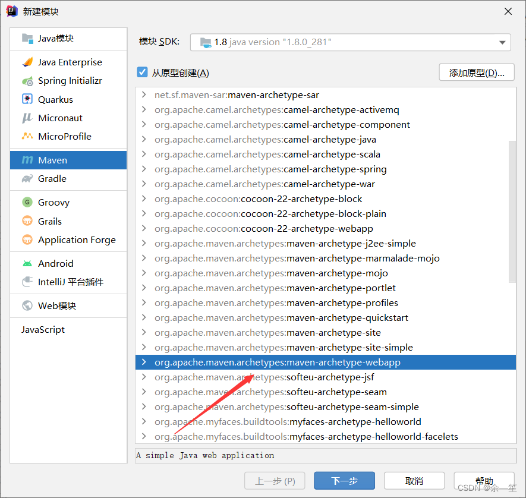526x498 pixels.
Task: Click the SDK folder icon in combo box
Action: click(205, 43)
